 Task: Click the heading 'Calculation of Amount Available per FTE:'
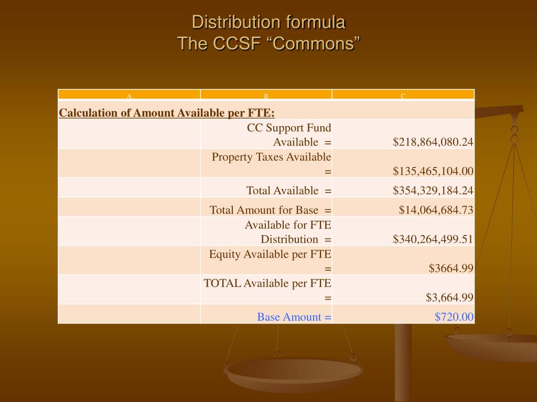click(167, 113)
